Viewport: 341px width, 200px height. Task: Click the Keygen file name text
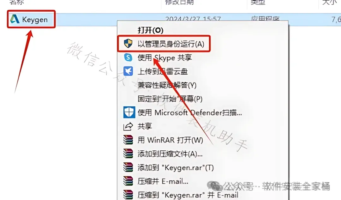click(x=35, y=20)
